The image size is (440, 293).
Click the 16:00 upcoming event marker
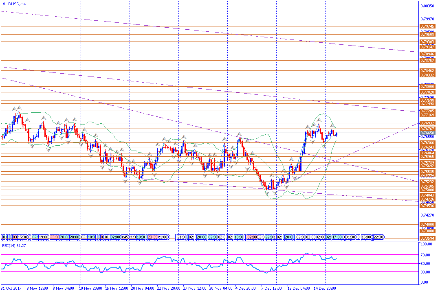click(x=366, y=237)
